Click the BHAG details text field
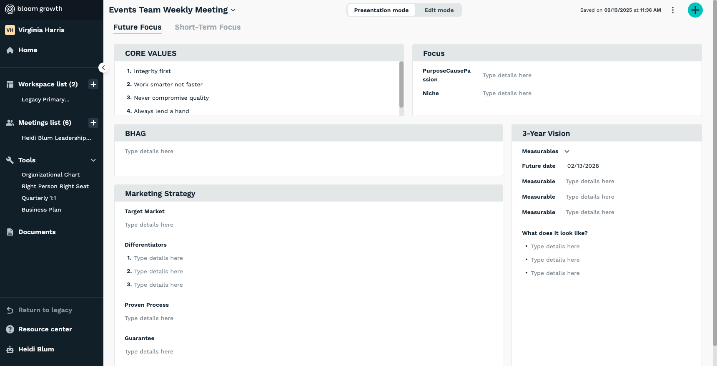Image resolution: width=717 pixels, height=366 pixels. pos(308,151)
